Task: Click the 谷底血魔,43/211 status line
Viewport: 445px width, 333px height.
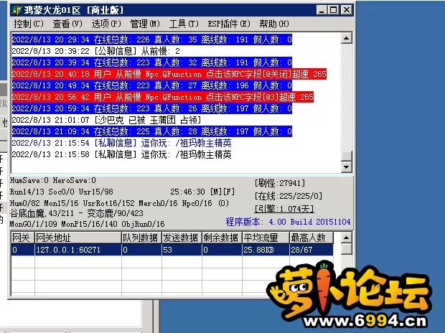Action: (77, 213)
